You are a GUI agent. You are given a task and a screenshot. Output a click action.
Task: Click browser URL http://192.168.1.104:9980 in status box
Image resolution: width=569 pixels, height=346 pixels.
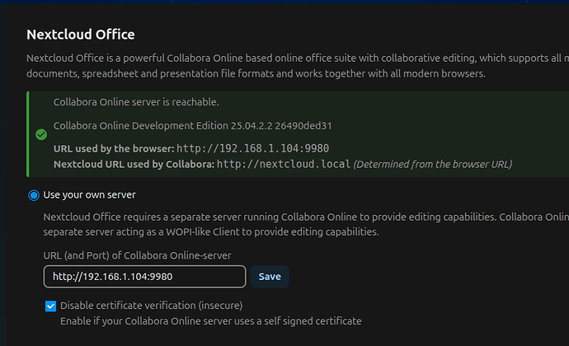click(x=252, y=148)
